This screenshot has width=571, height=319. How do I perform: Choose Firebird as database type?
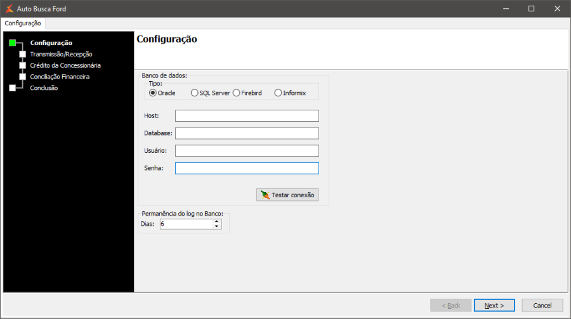pyautogui.click(x=237, y=93)
